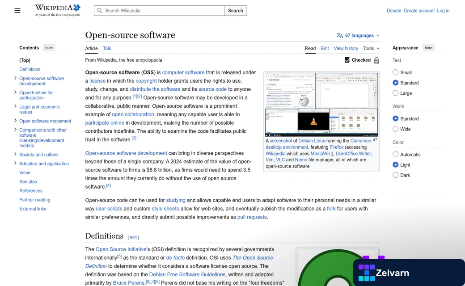The image size is (465, 286).
Task: Expand Society and culture section
Action: (15, 154)
